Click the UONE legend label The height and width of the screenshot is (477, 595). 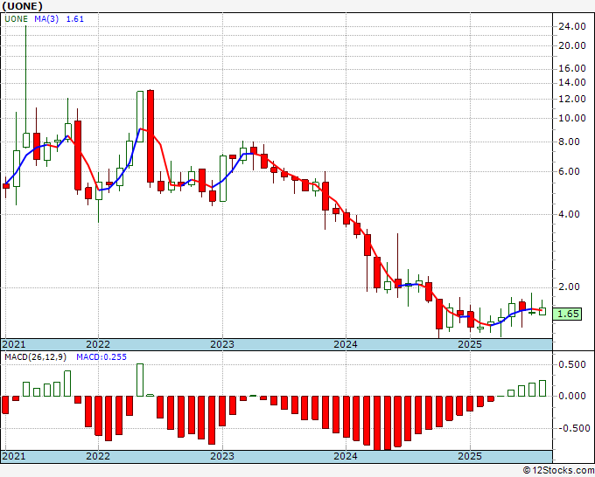coord(17,19)
